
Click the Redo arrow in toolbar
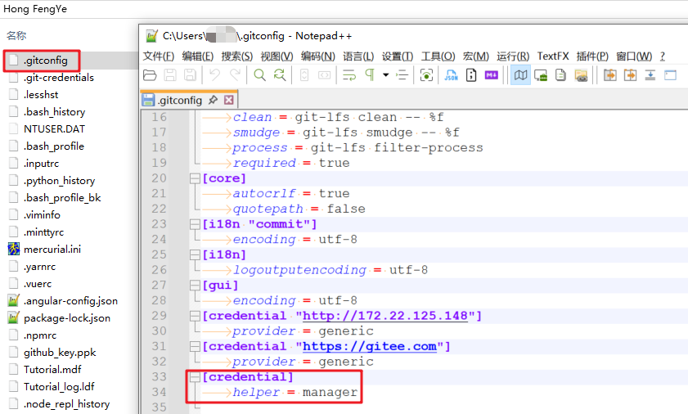pyautogui.click(x=235, y=75)
